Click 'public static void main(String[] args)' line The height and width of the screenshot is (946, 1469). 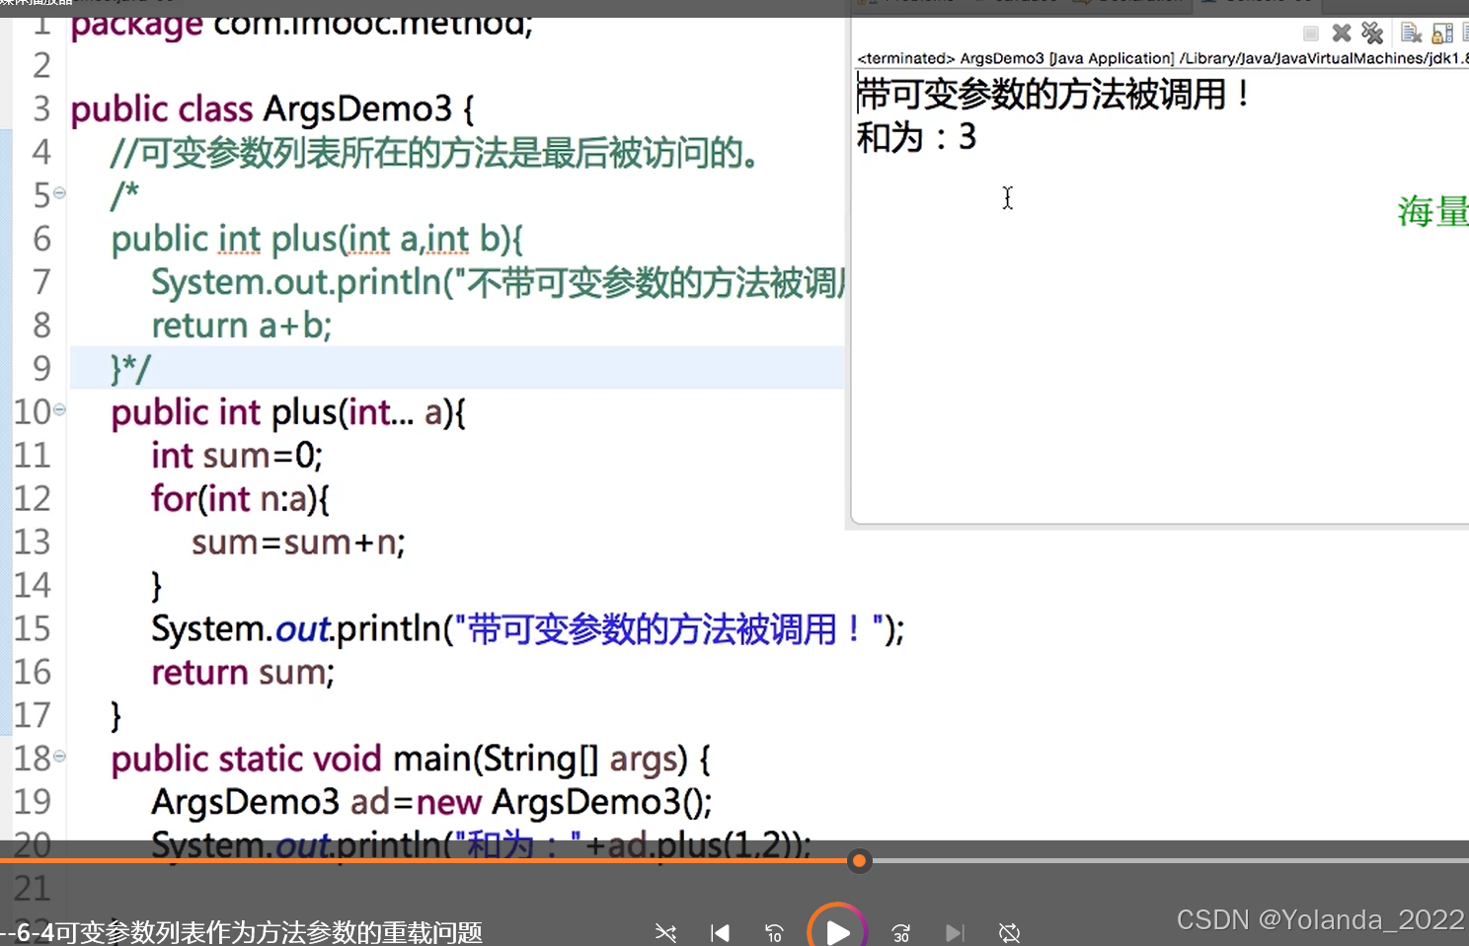click(x=411, y=760)
